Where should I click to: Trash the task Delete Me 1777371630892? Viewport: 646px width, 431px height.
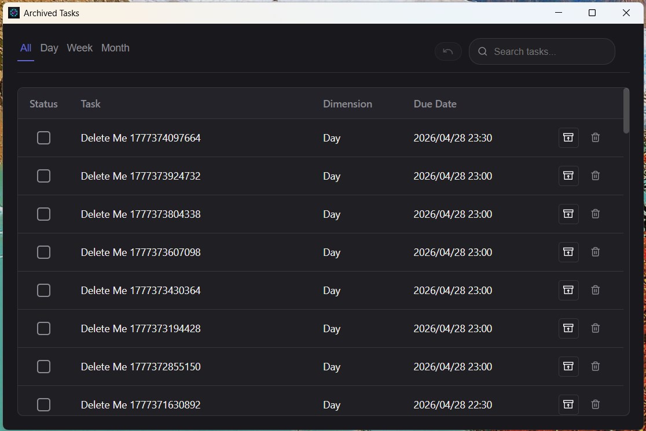[595, 404]
